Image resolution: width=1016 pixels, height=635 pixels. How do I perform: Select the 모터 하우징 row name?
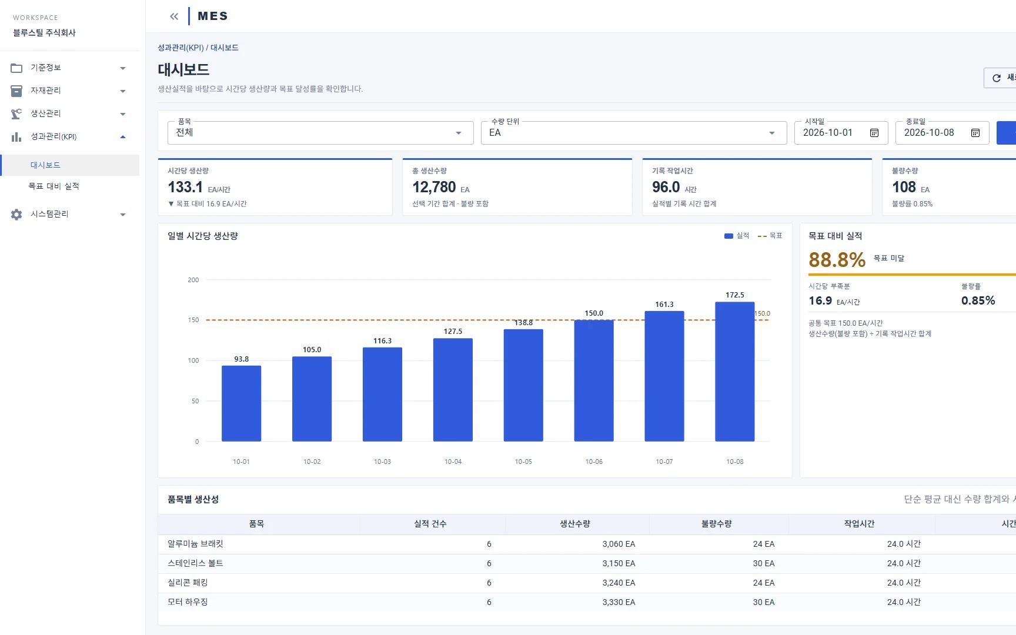tap(188, 602)
